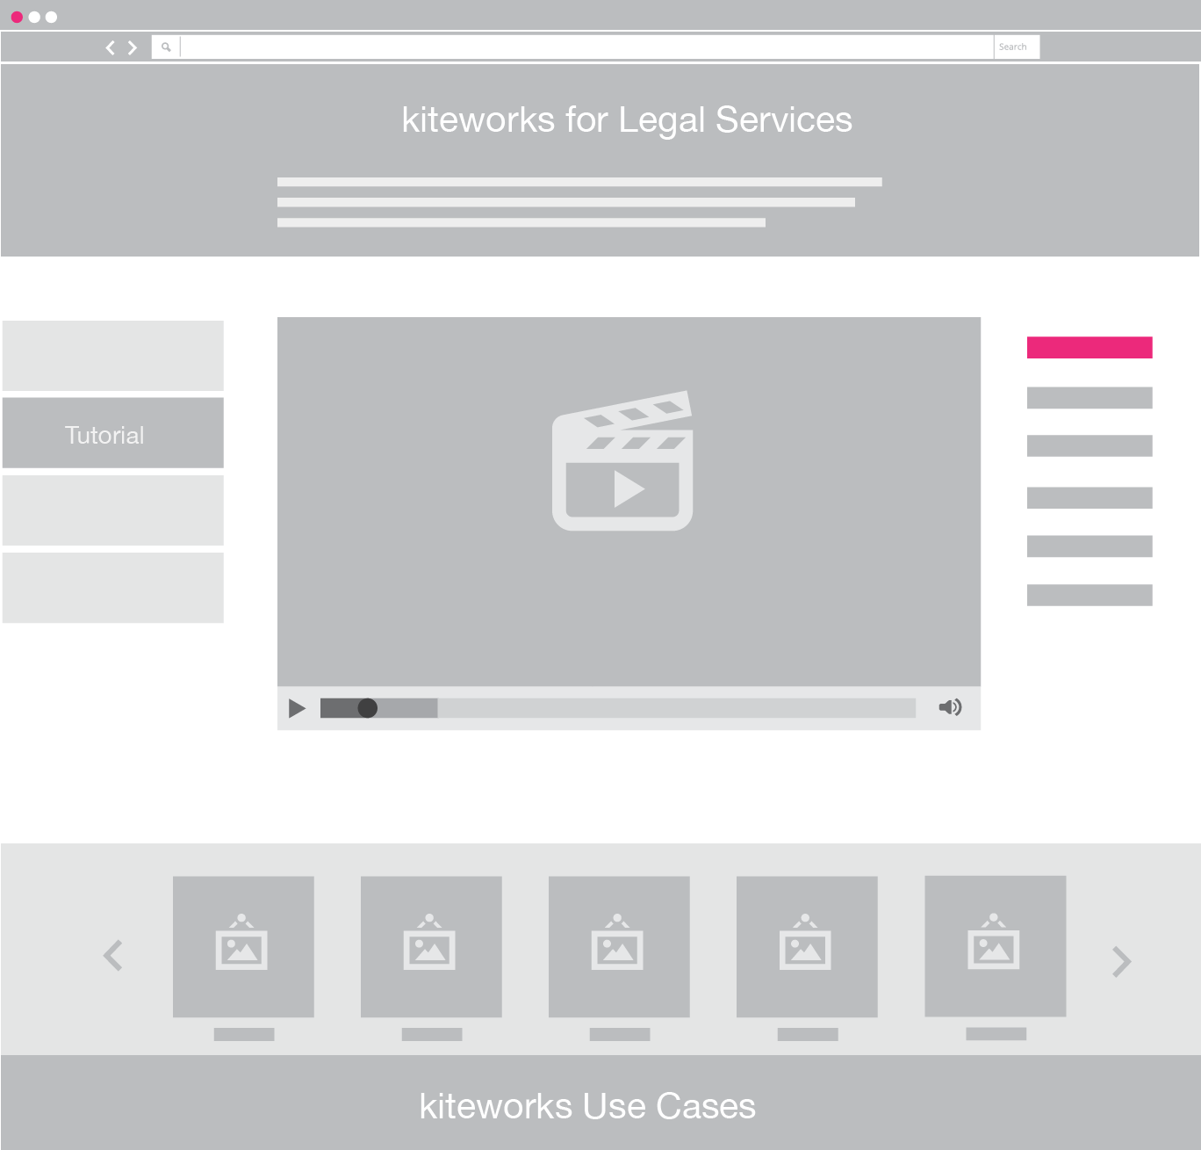The width and height of the screenshot is (1201, 1150).
Task: Click the browser forward arrow
Action: [133, 47]
